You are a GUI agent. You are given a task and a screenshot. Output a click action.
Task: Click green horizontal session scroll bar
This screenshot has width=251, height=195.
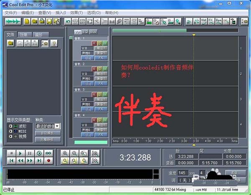(x=149, y=30)
